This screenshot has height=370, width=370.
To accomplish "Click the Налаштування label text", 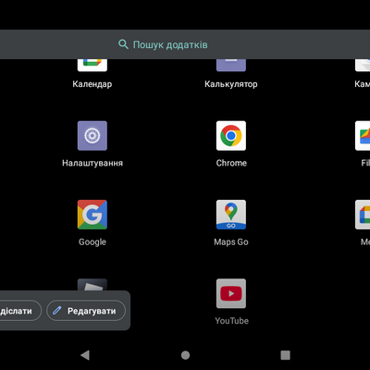I will (x=92, y=163).
